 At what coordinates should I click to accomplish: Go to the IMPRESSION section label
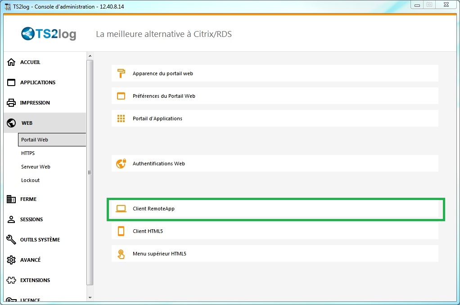[x=35, y=103]
